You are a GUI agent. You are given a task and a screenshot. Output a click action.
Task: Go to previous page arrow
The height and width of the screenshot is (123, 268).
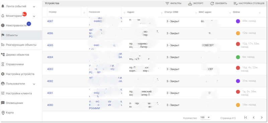254,117
